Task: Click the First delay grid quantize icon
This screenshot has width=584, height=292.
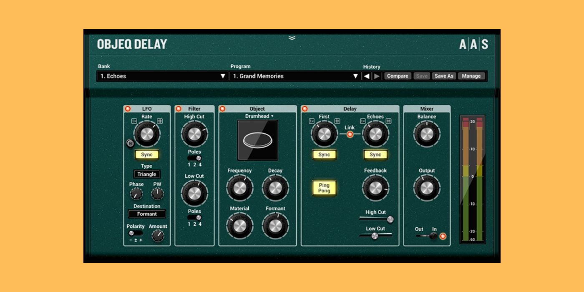Action: point(337,121)
